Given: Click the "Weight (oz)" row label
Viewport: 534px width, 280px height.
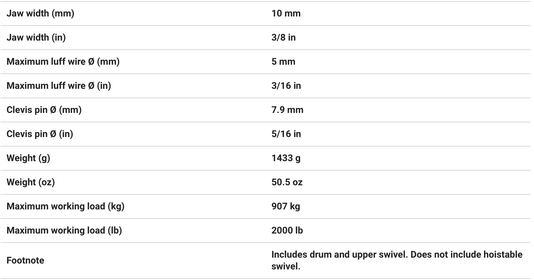Looking at the screenshot, I should point(31,182).
